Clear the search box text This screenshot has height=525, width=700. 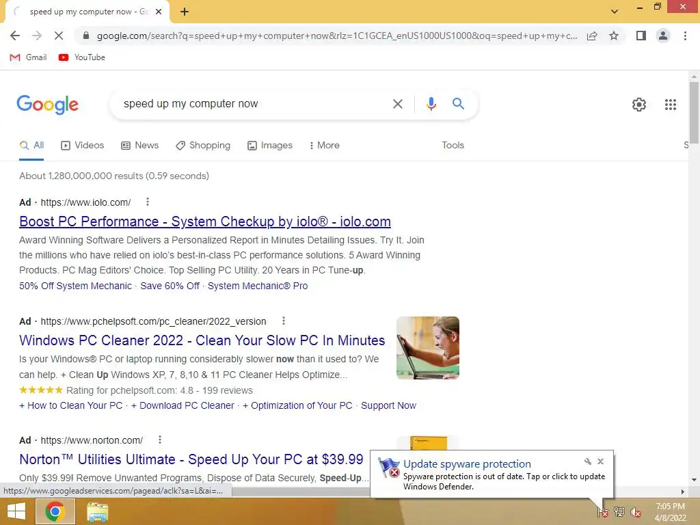tap(397, 104)
